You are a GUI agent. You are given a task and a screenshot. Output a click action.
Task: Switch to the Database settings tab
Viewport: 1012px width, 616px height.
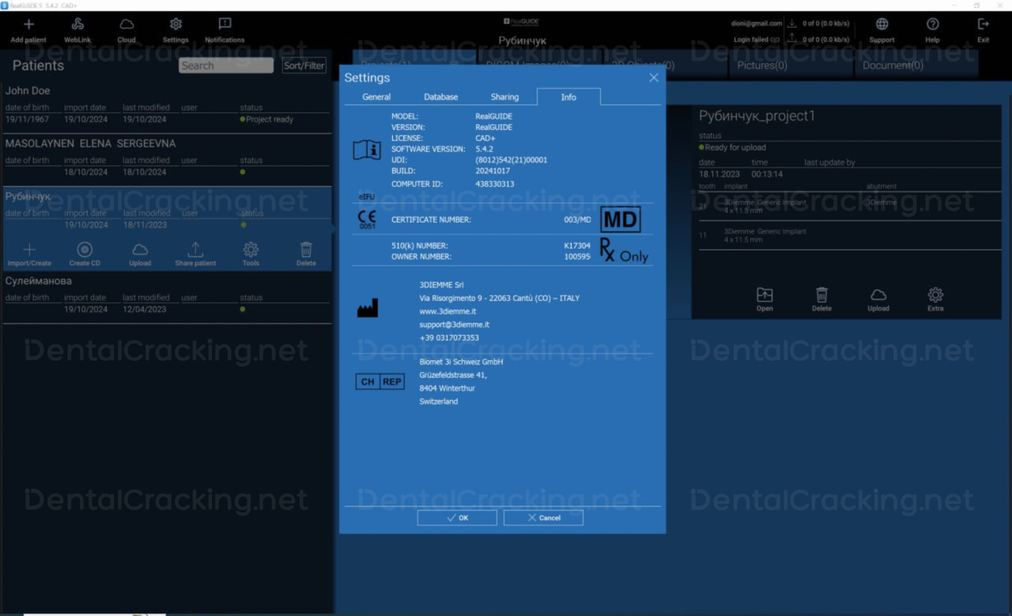[441, 97]
